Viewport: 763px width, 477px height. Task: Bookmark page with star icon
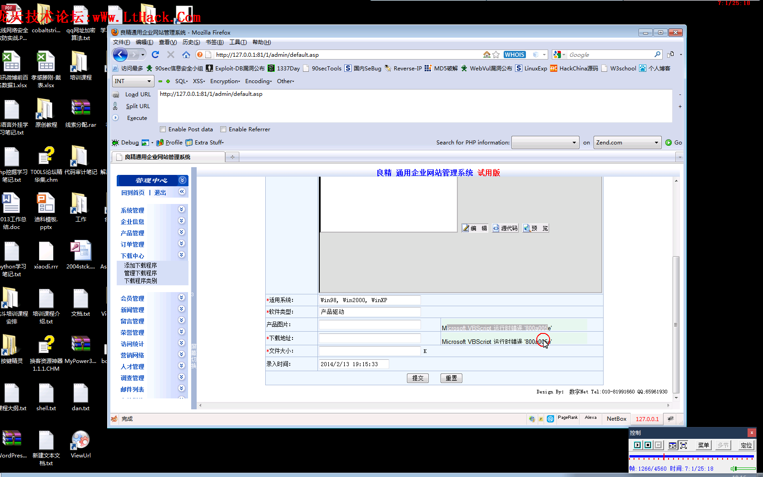496,55
